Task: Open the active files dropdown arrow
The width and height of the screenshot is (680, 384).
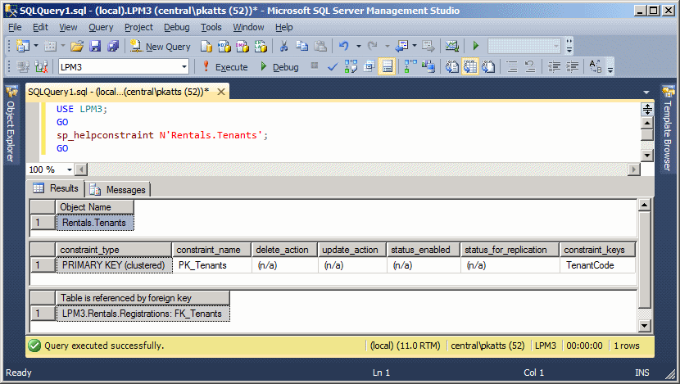Action: coord(646,93)
